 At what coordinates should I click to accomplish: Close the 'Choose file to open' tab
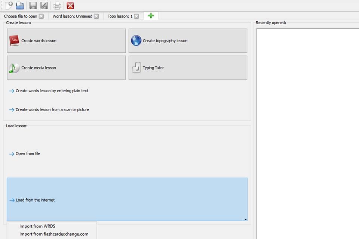41,16
